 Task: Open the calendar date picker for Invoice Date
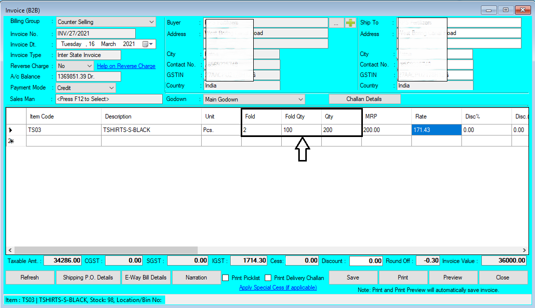click(148, 43)
